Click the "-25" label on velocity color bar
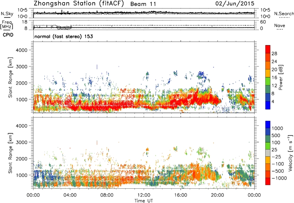Screen dimensions: 294x203 pyautogui.click(x=276, y=156)
